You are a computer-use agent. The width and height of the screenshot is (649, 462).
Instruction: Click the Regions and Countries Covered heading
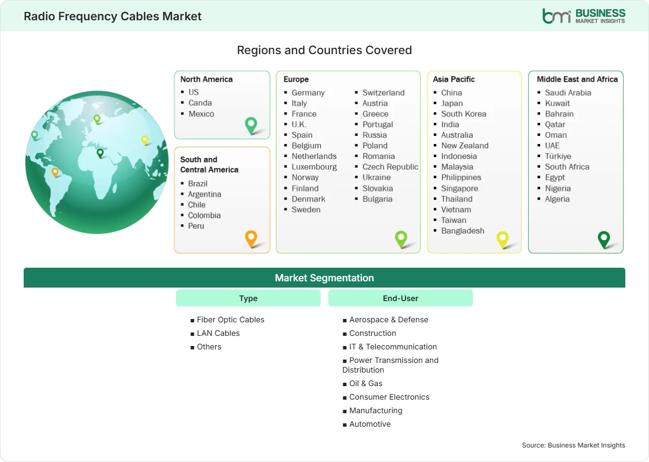coord(324,50)
